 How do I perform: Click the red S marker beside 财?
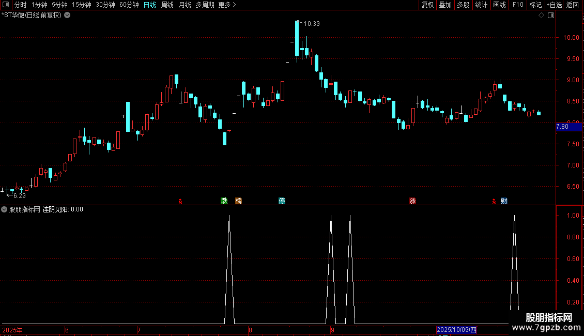coord(494,202)
